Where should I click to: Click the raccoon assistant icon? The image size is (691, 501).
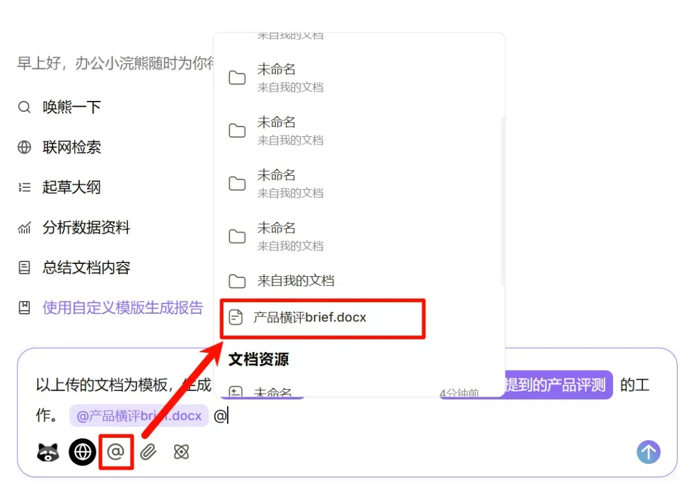(x=48, y=452)
